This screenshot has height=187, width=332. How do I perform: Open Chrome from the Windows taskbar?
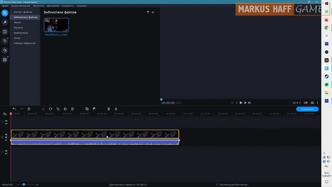[326, 28]
